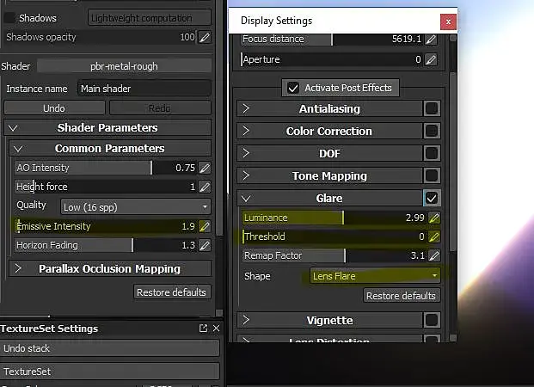Collapse the Common Parameters section
534x387 pixels.
coord(18,149)
